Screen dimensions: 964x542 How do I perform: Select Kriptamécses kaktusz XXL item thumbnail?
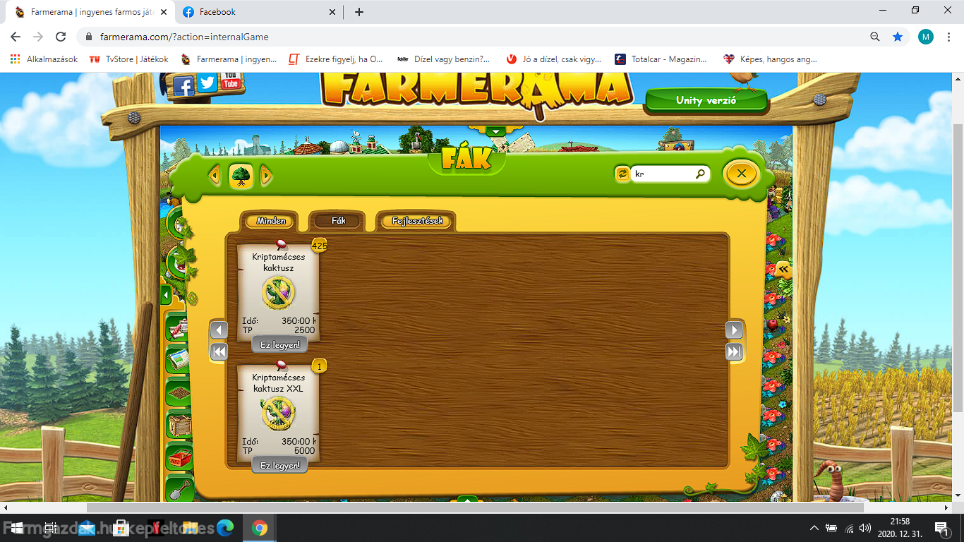tap(278, 414)
